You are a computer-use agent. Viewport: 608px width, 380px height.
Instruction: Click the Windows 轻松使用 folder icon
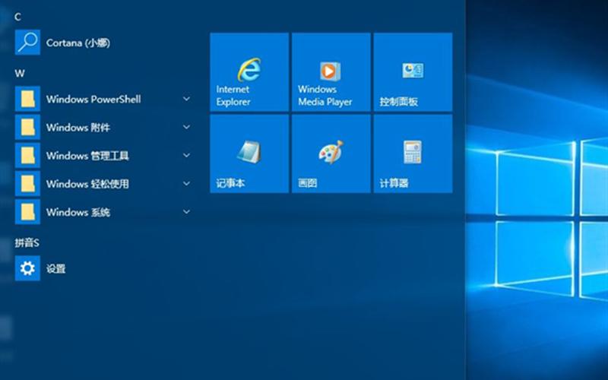point(27,184)
